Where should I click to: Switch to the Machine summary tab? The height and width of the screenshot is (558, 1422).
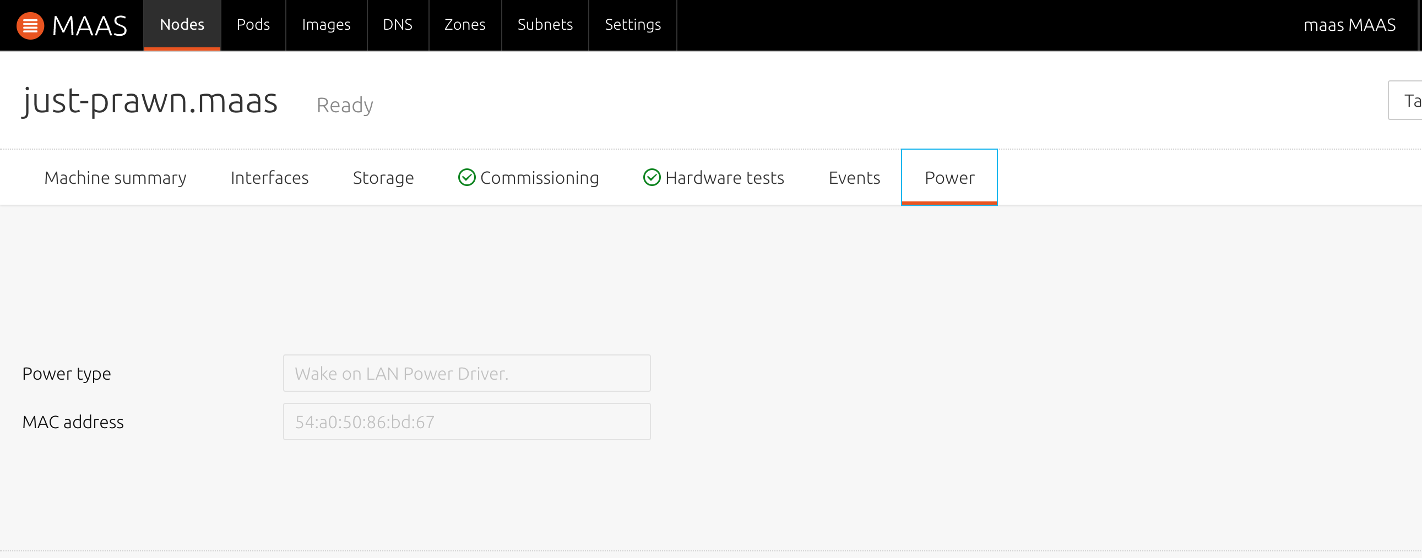(115, 178)
